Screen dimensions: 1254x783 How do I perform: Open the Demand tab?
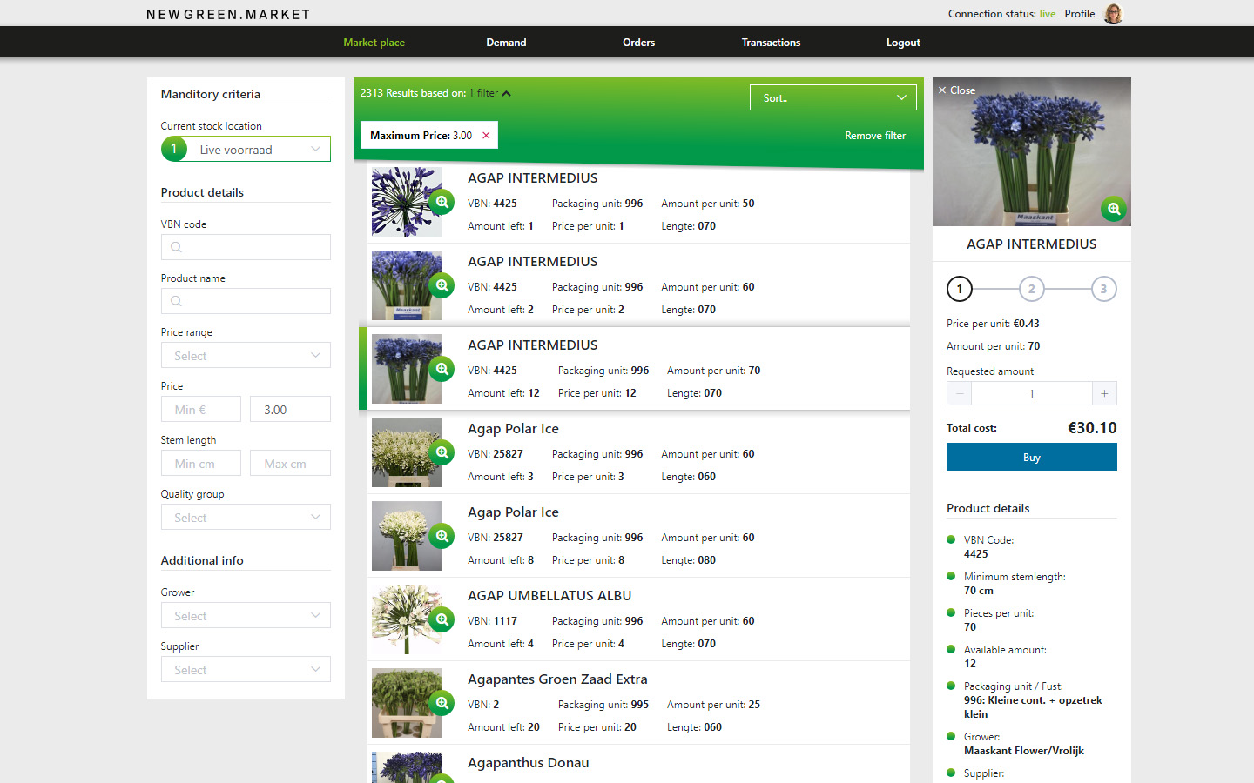click(x=506, y=43)
